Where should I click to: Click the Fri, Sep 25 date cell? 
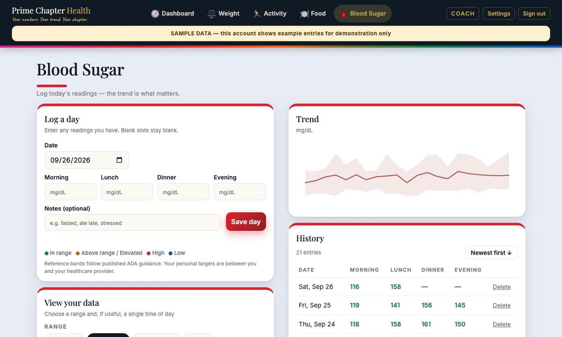coord(315,306)
